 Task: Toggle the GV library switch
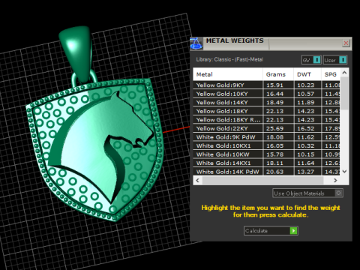click(311, 60)
